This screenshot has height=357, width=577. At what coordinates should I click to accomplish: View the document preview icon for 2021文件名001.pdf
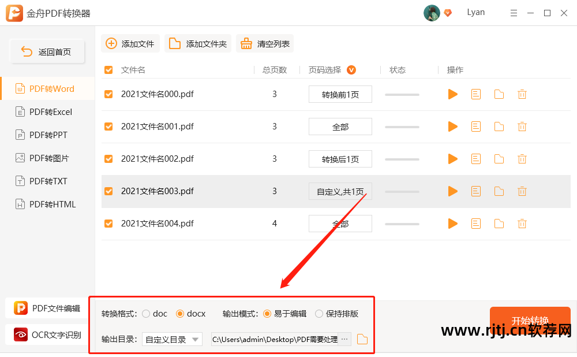click(x=475, y=126)
